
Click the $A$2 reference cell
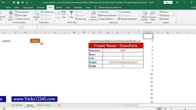point(123,50)
